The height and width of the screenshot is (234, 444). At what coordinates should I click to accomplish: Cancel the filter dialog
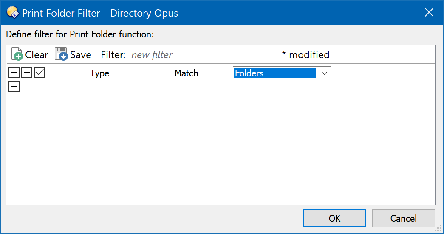404,218
